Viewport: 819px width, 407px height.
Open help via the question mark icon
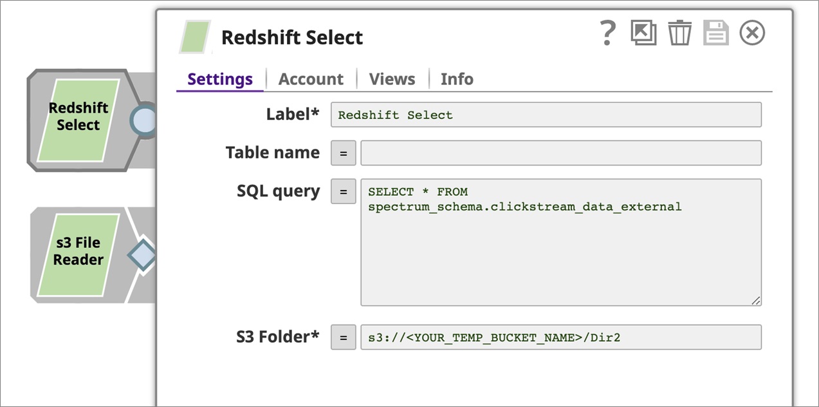pos(607,33)
